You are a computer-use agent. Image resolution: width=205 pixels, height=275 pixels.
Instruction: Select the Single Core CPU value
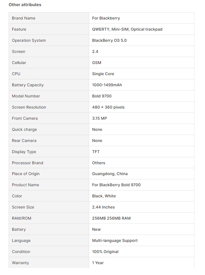click(x=103, y=74)
